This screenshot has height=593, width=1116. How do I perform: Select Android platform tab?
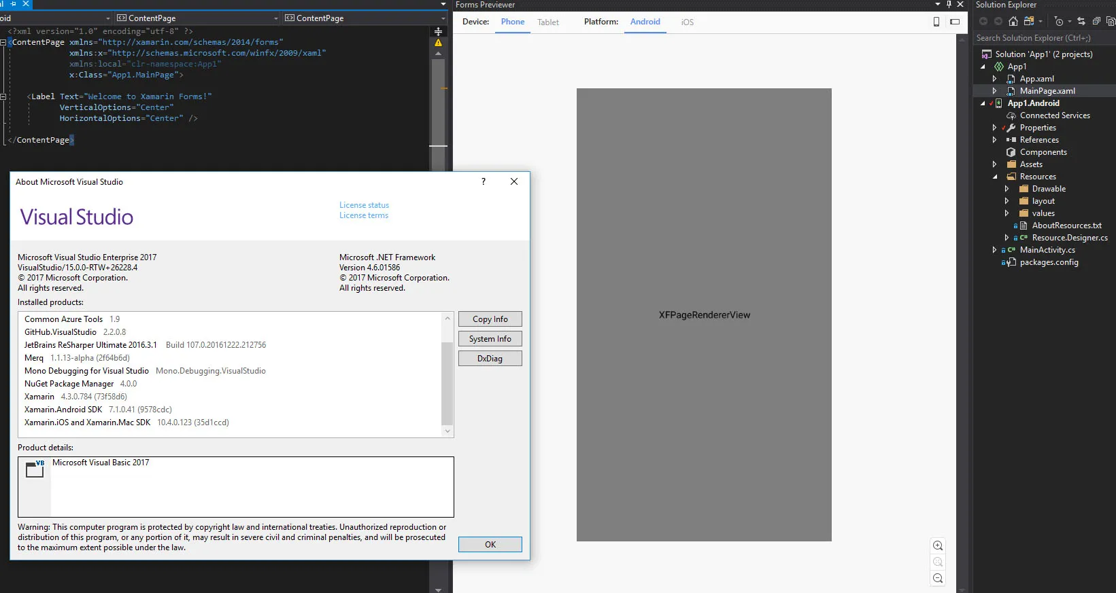[x=645, y=22]
